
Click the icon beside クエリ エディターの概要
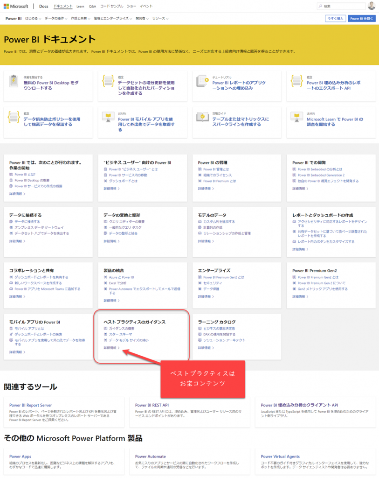coord(105,222)
